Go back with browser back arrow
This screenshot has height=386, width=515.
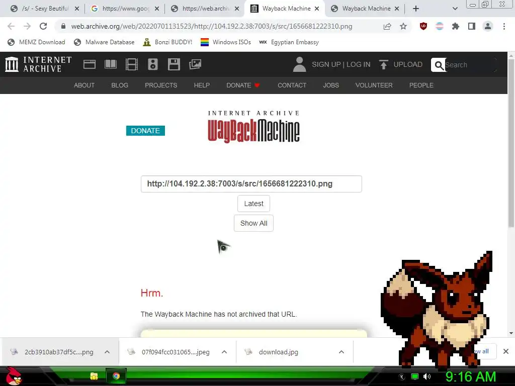pos(11,26)
